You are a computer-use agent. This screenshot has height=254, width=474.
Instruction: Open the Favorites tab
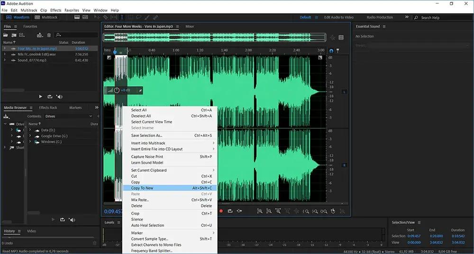click(30, 27)
